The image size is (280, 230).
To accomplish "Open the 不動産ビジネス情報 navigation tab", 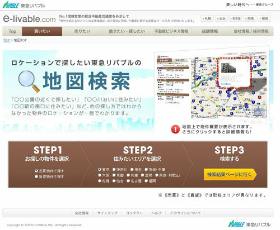I will point(171,31).
